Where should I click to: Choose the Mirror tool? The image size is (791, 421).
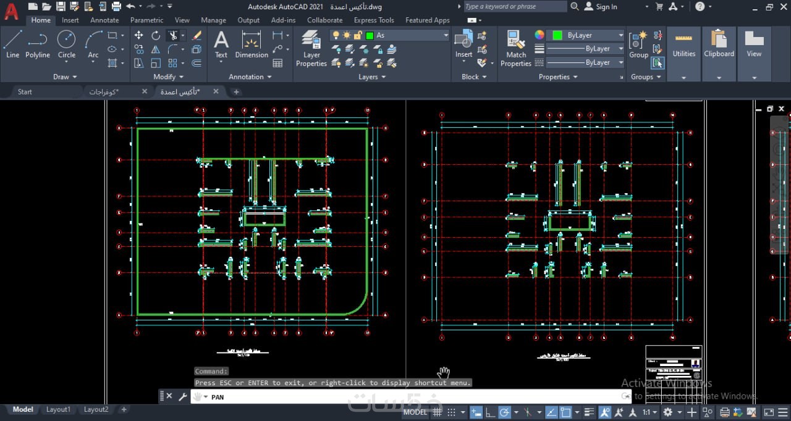coord(156,49)
